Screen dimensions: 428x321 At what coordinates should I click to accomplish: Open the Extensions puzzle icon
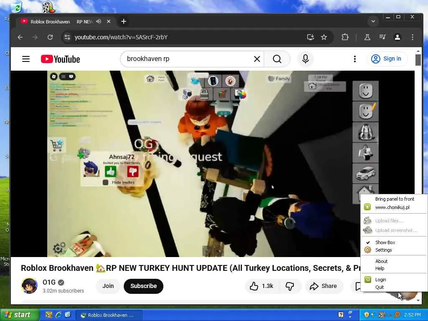pos(345,37)
